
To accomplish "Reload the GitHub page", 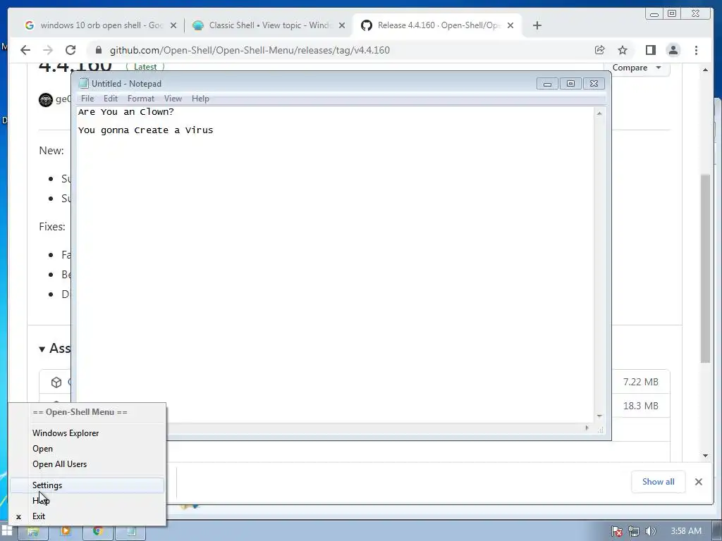I will pyautogui.click(x=71, y=50).
